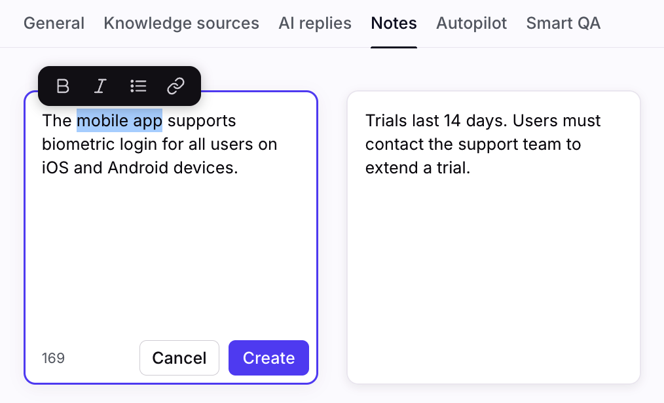Apply italic formatting to selection
The height and width of the screenshot is (403, 664).
click(100, 86)
